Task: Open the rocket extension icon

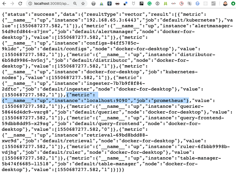Action: (x=110, y=3)
